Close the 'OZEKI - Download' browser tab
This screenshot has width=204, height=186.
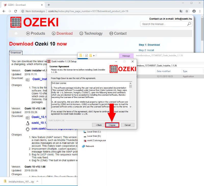42,5
